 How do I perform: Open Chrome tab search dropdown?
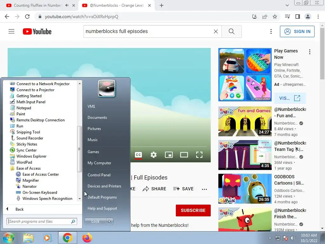click(287, 5)
